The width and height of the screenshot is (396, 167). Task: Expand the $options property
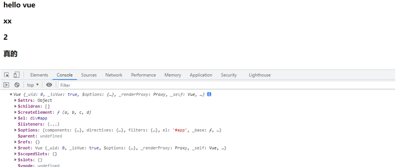point(16,130)
